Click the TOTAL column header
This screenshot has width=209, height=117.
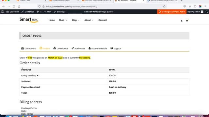tap(112, 70)
